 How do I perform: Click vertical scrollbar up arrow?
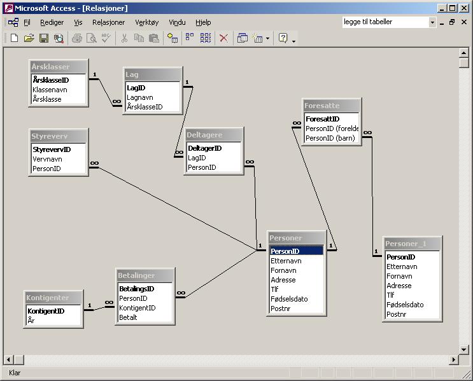tap(463, 53)
